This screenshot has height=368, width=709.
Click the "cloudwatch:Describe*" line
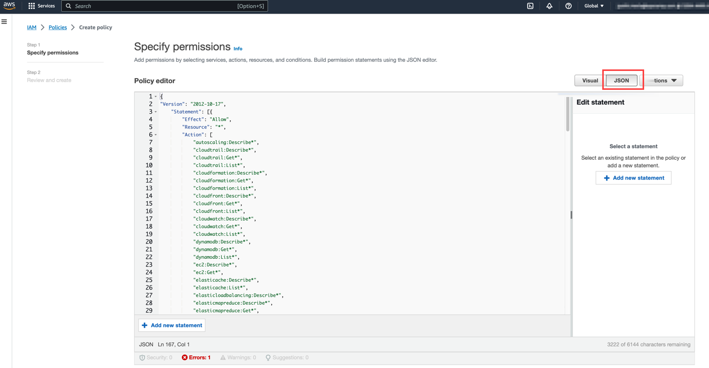click(225, 219)
